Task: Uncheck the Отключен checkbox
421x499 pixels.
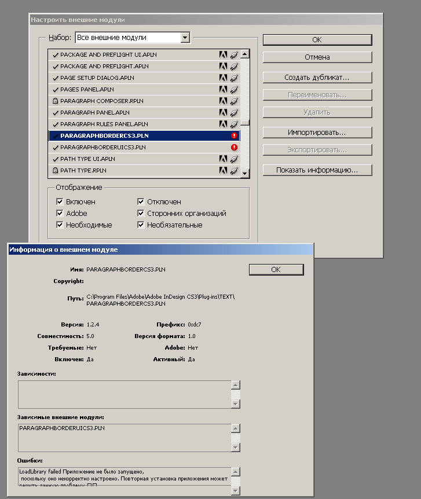Action: [141, 201]
